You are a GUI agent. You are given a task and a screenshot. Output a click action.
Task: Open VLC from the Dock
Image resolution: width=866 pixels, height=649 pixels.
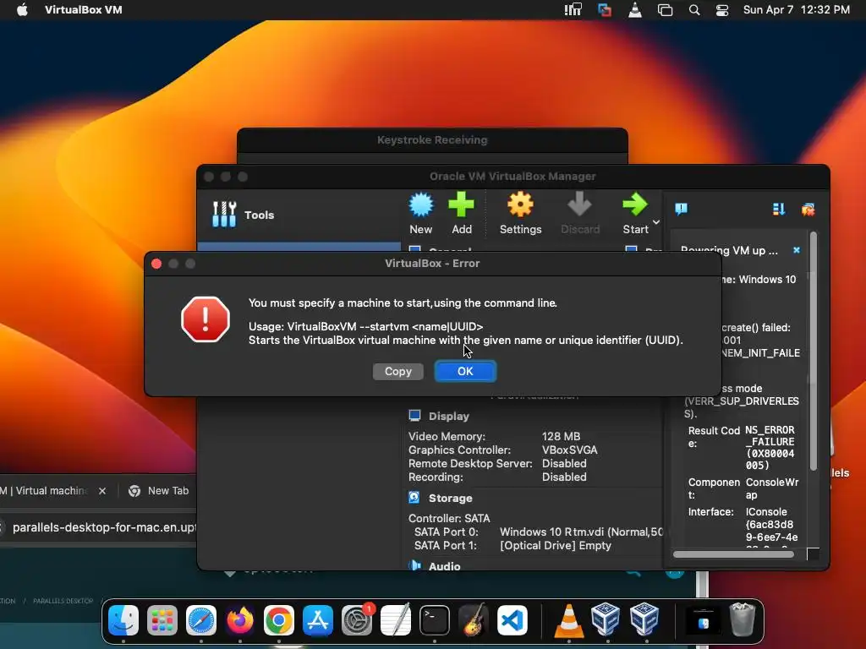coord(569,620)
